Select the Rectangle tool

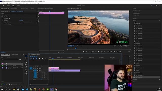(26, 70)
